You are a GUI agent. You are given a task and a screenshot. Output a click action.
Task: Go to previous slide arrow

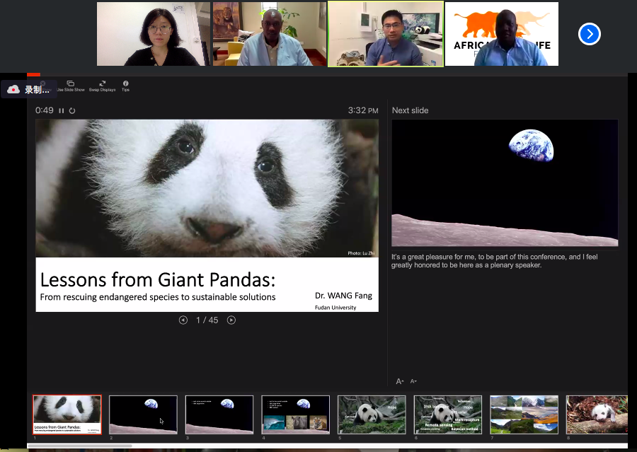coord(183,320)
